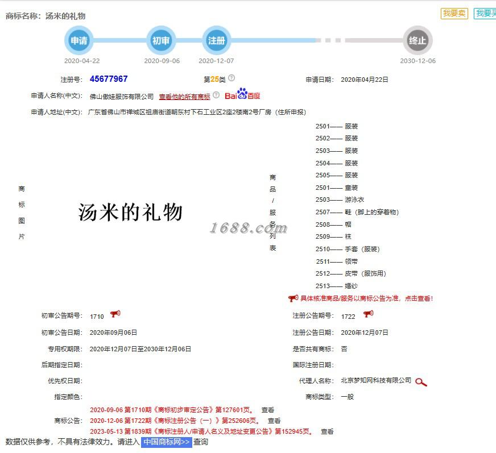
Task: Select the 2510 手套(服装) item
Action: 348,249
